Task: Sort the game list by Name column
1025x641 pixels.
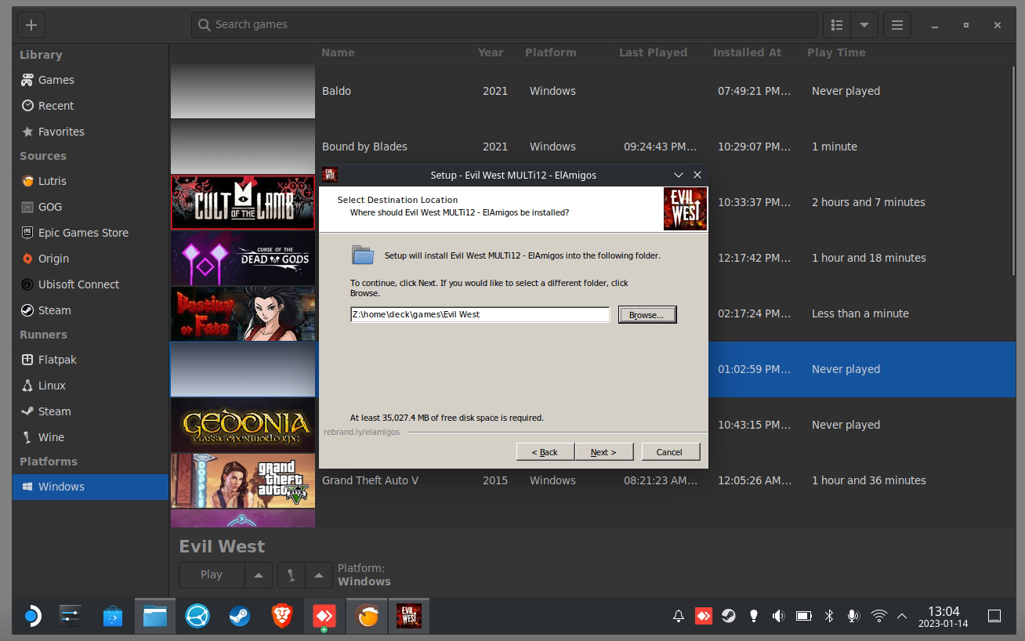Action: (394, 53)
